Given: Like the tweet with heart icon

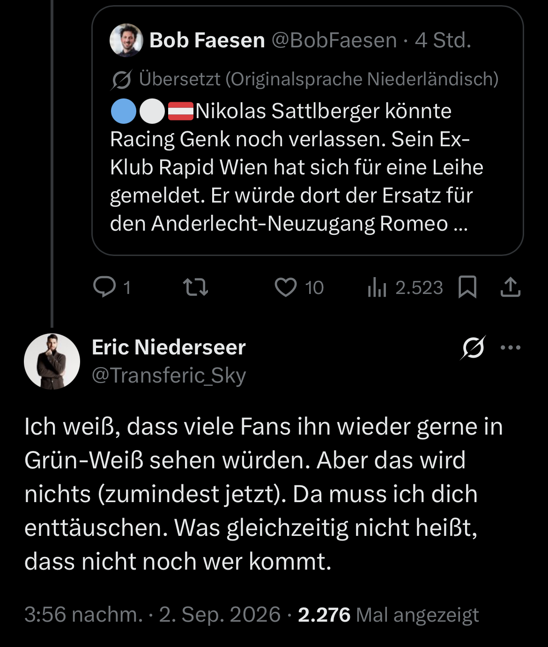Looking at the screenshot, I should (x=285, y=287).
